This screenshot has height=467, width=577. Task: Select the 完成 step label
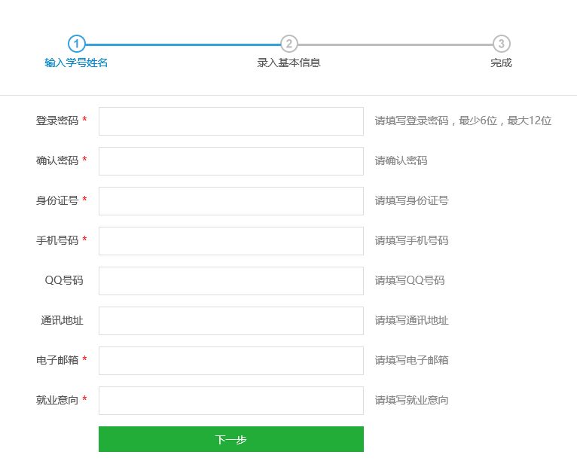(501, 63)
